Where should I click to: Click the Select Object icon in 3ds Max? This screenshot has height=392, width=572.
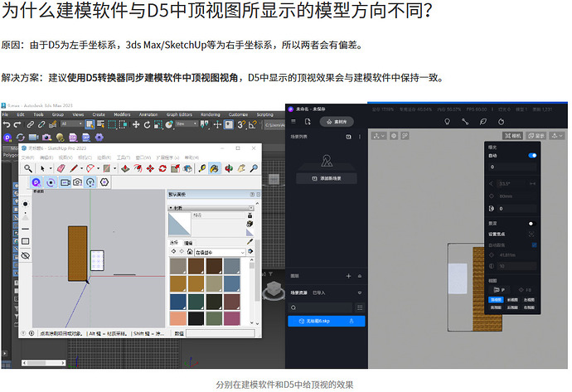pos(90,124)
